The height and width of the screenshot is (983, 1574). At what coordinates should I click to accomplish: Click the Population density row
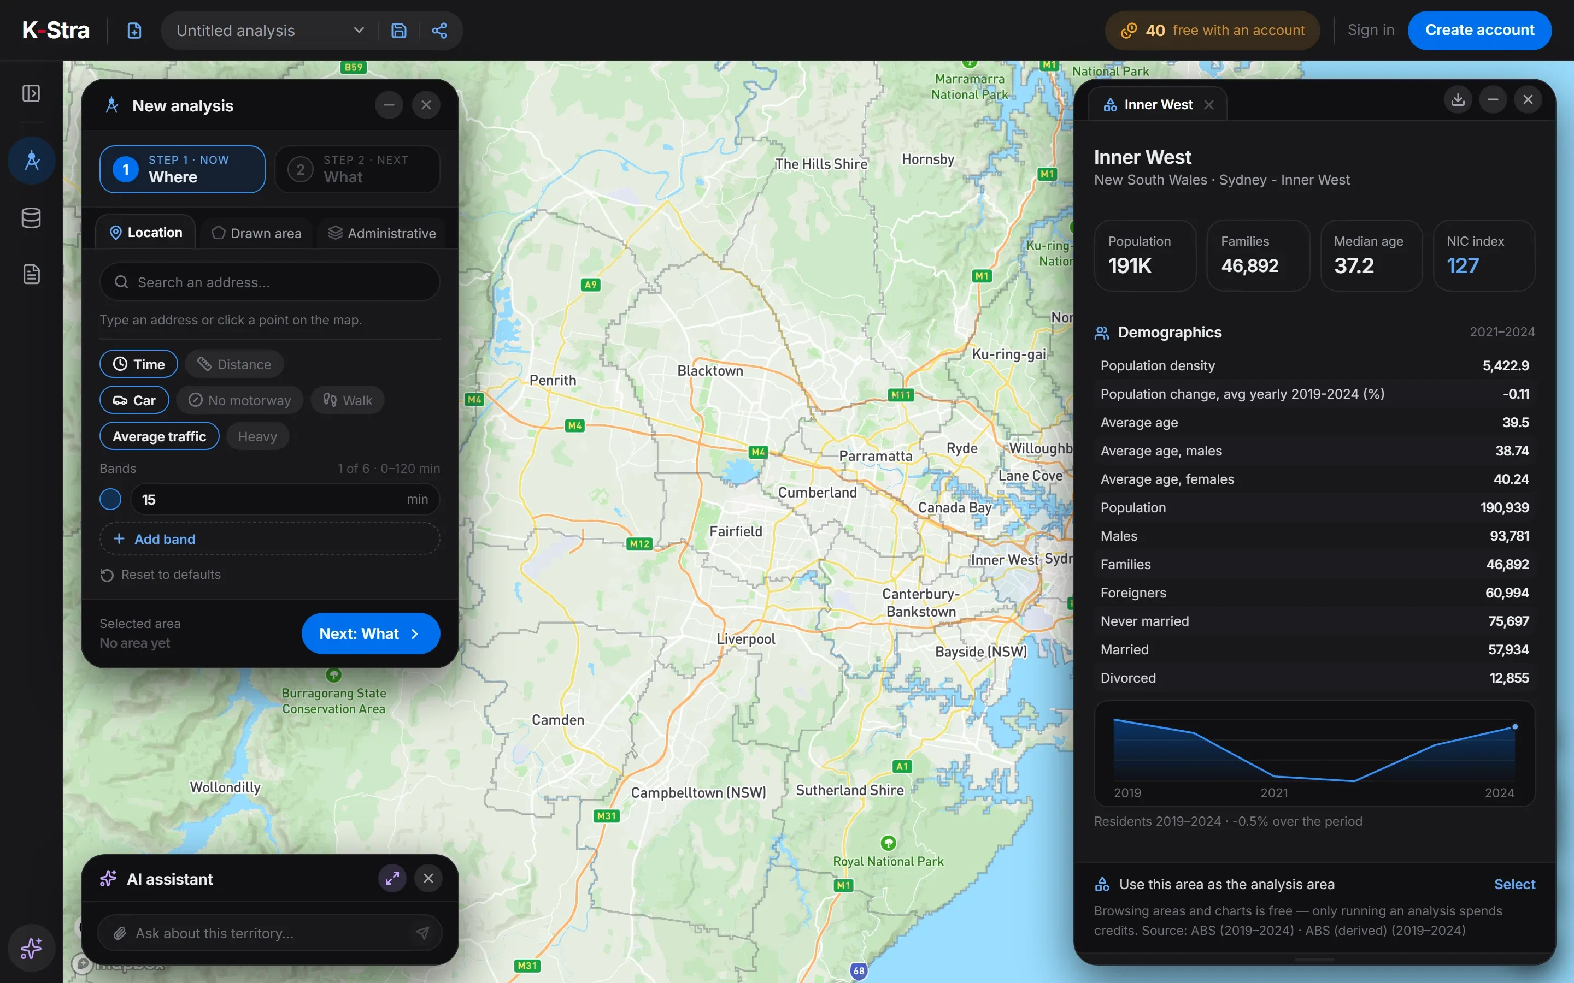[1314, 365]
